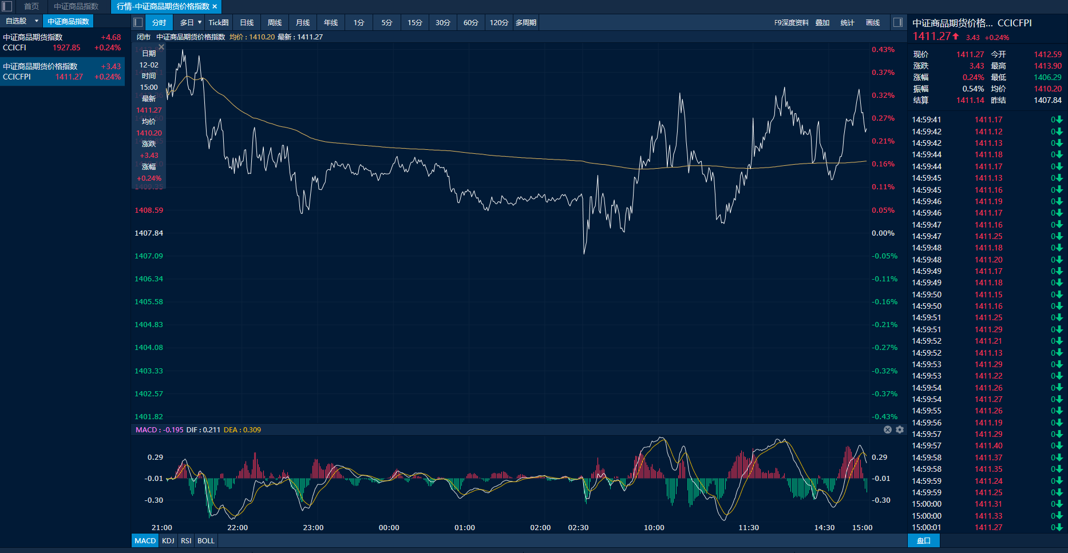Switch to 中证商品指数 top tab
The image size is (1068, 553).
[76, 6]
